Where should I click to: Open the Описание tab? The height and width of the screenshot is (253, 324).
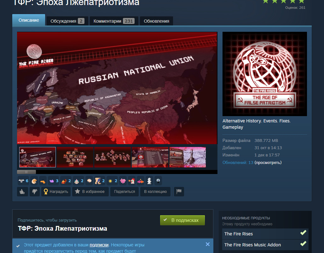pyautogui.click(x=29, y=20)
